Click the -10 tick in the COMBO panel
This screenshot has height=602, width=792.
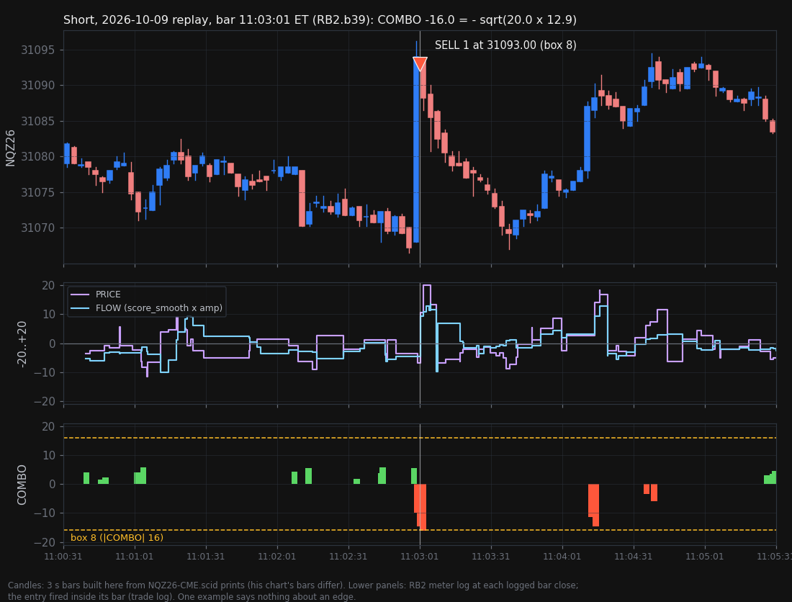click(x=45, y=513)
